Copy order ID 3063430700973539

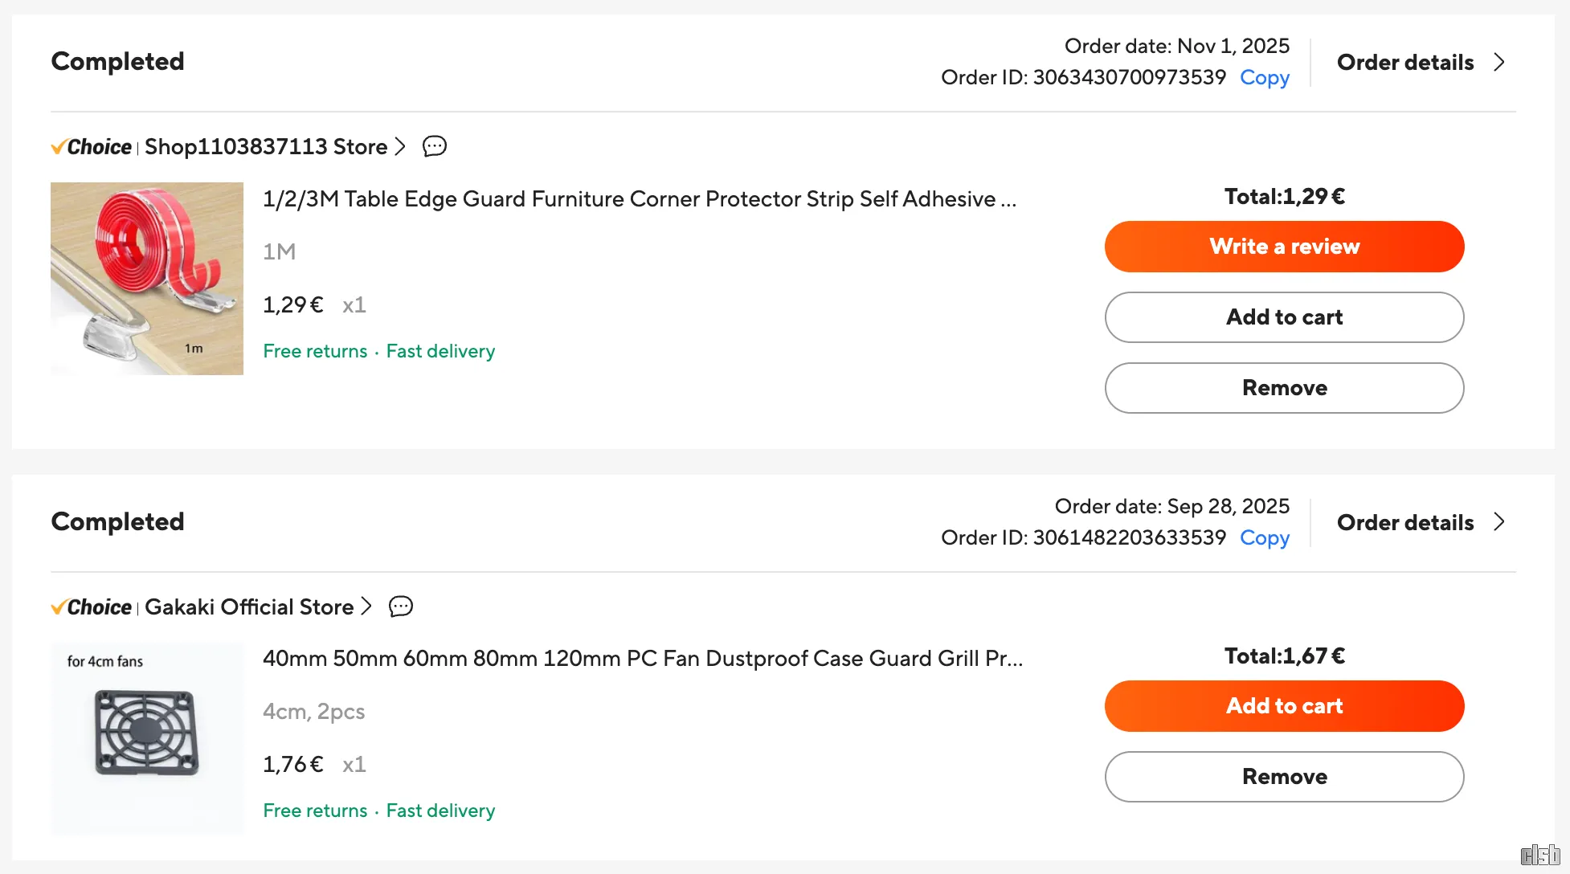(1264, 78)
